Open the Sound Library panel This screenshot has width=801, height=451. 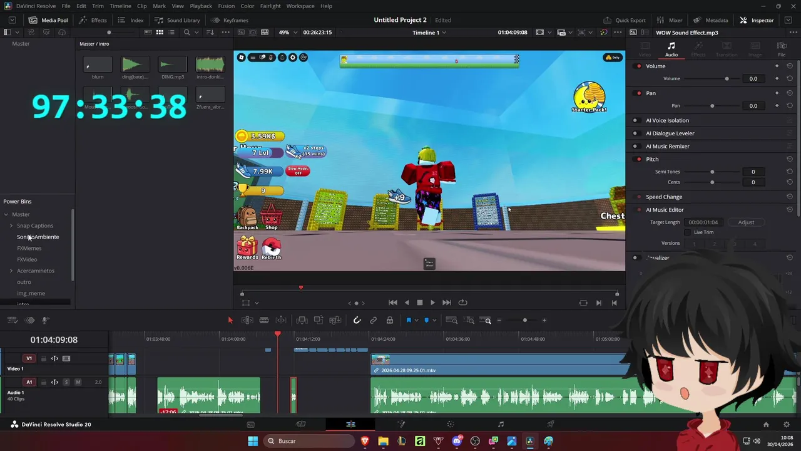click(x=177, y=20)
